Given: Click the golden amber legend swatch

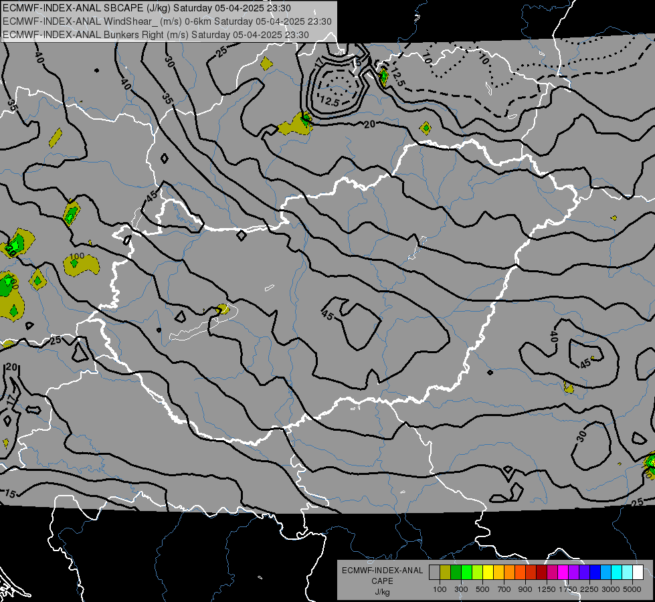Looking at the screenshot, I should [498, 573].
